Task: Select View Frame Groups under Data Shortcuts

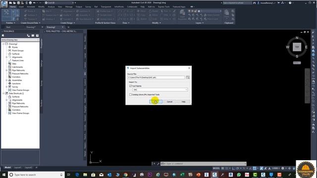Action: click(20, 113)
